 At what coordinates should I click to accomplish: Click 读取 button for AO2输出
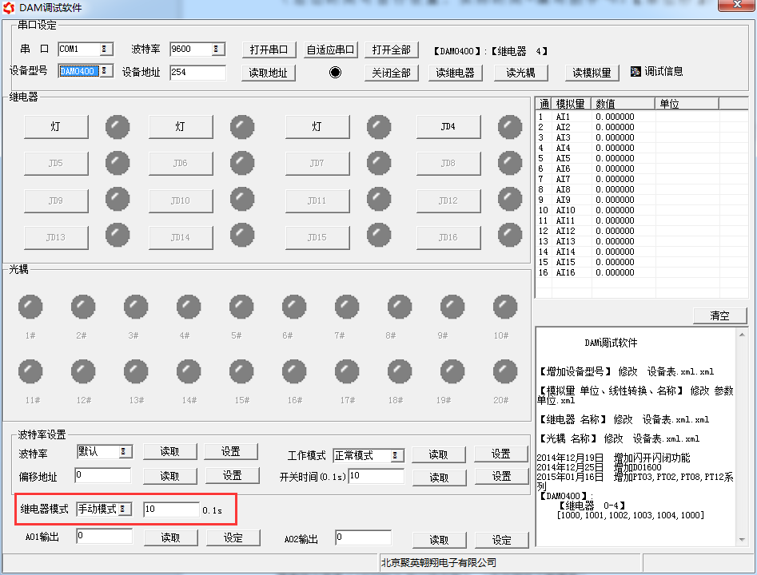tap(440, 541)
